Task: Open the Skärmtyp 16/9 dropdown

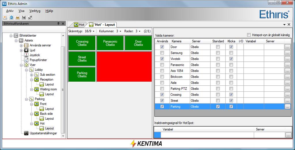Action: [90, 31]
